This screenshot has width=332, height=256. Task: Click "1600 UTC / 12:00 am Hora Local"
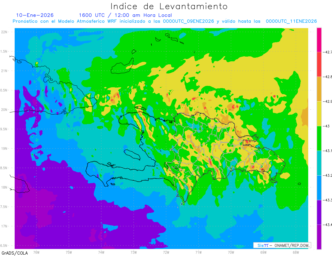point(125,15)
